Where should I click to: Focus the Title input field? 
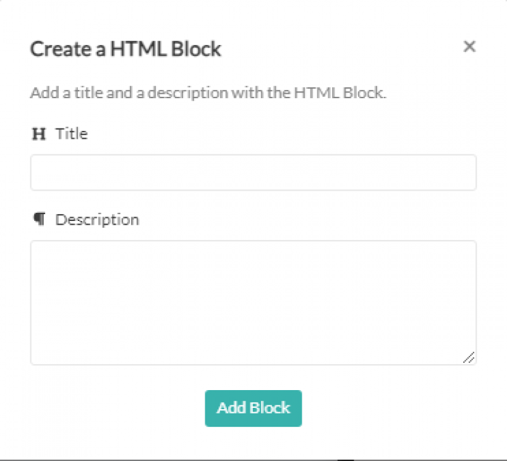(x=253, y=172)
